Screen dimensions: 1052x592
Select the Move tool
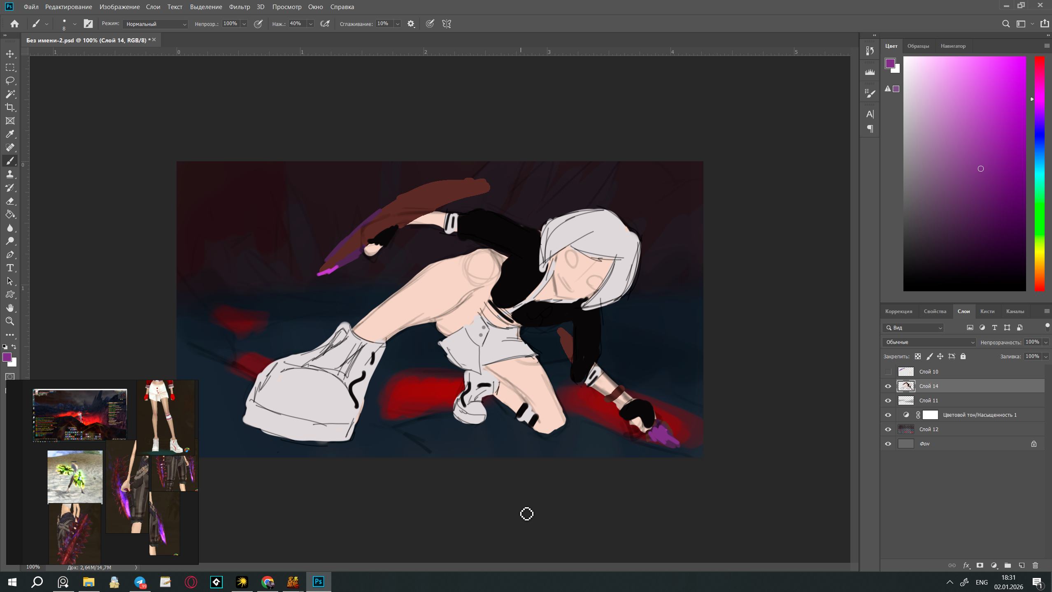10,54
